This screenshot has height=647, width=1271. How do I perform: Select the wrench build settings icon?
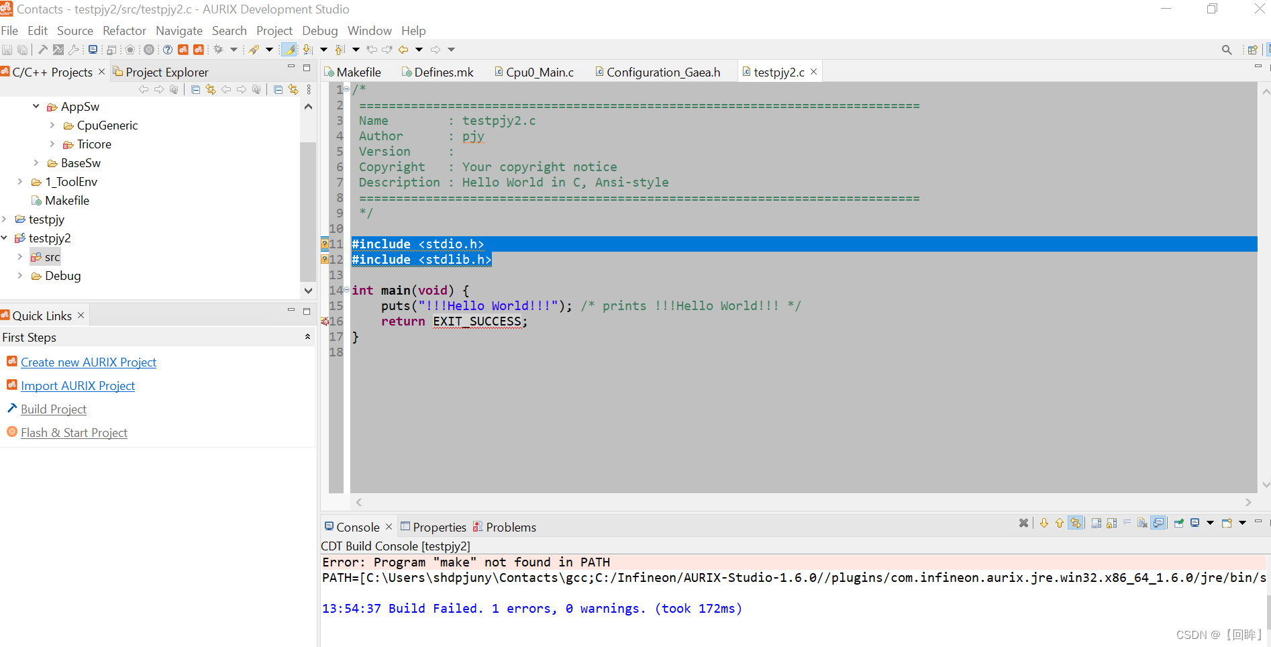pos(74,49)
